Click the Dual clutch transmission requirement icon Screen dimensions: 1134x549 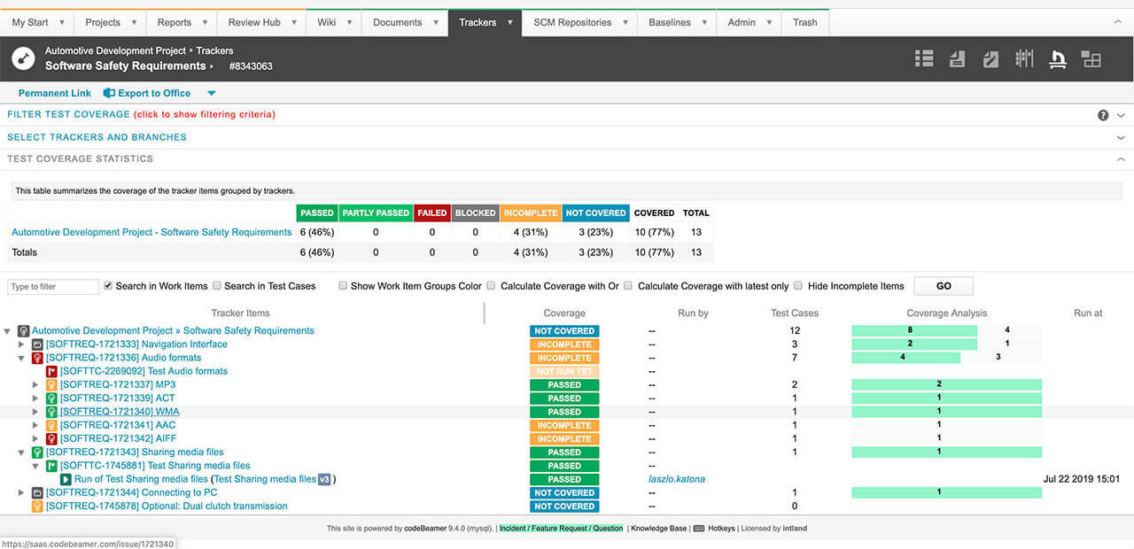tap(38, 506)
